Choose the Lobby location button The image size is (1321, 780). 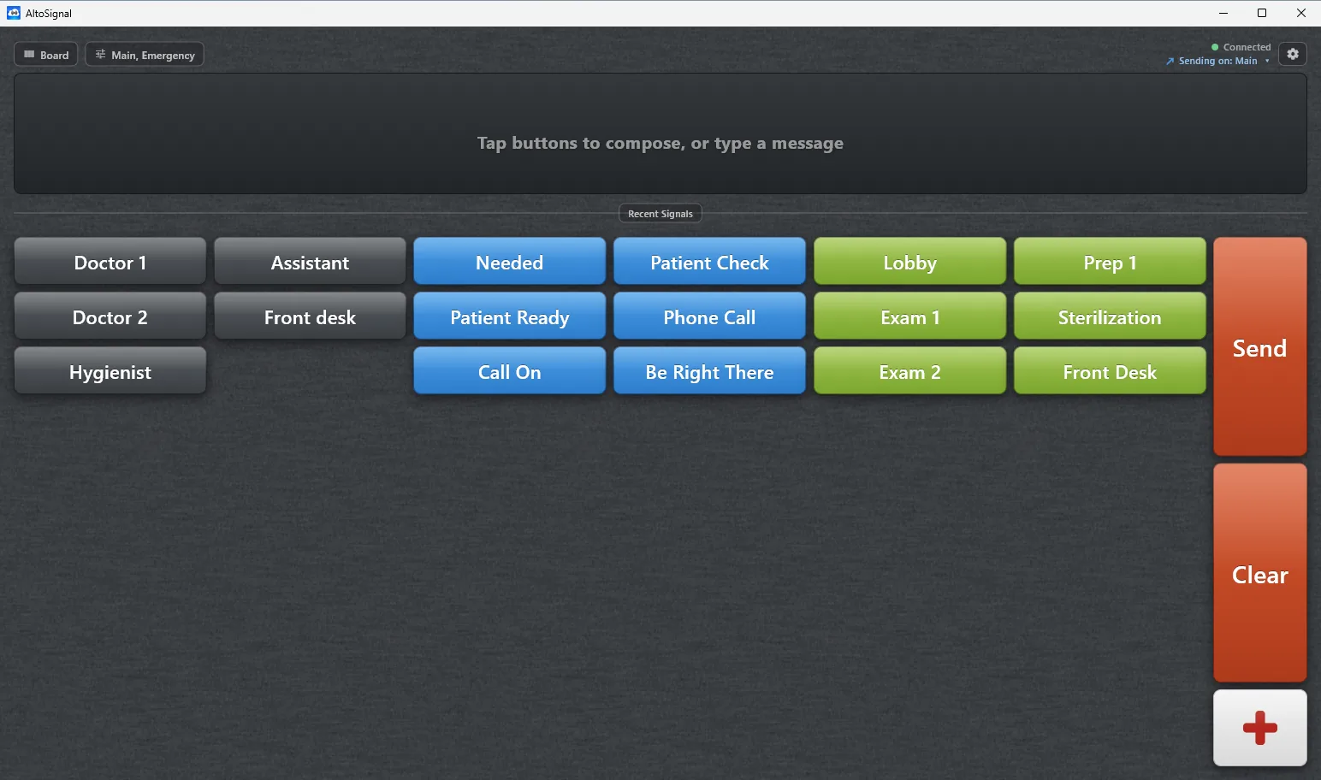click(x=910, y=262)
